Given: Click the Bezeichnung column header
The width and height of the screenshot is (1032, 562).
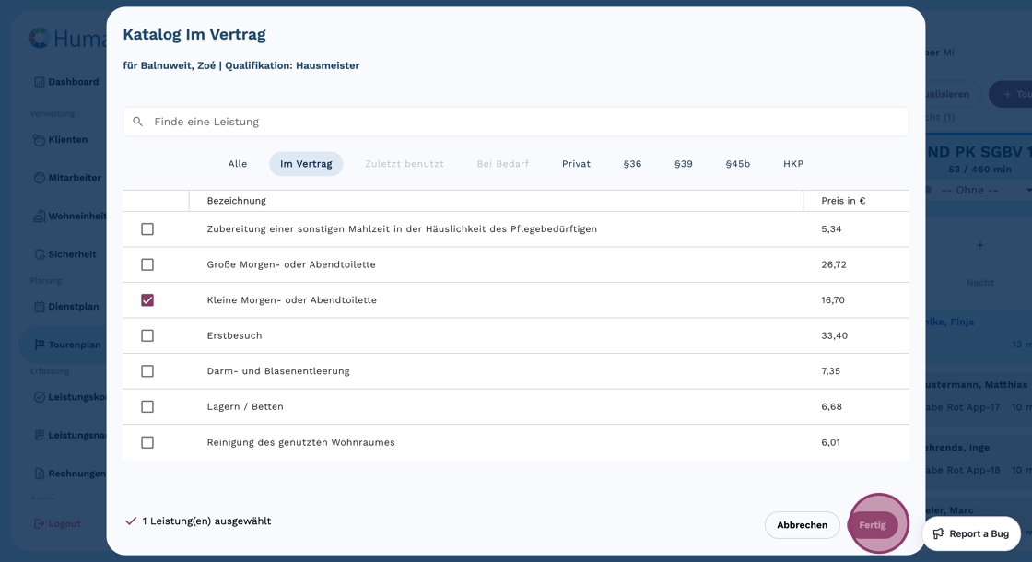Looking at the screenshot, I should click(236, 201).
